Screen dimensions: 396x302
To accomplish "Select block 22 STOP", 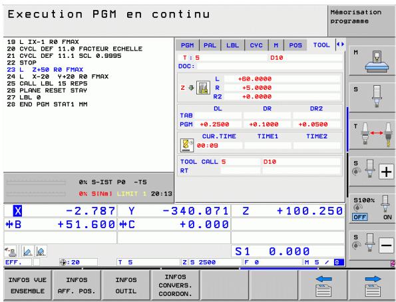I will coord(21,63).
